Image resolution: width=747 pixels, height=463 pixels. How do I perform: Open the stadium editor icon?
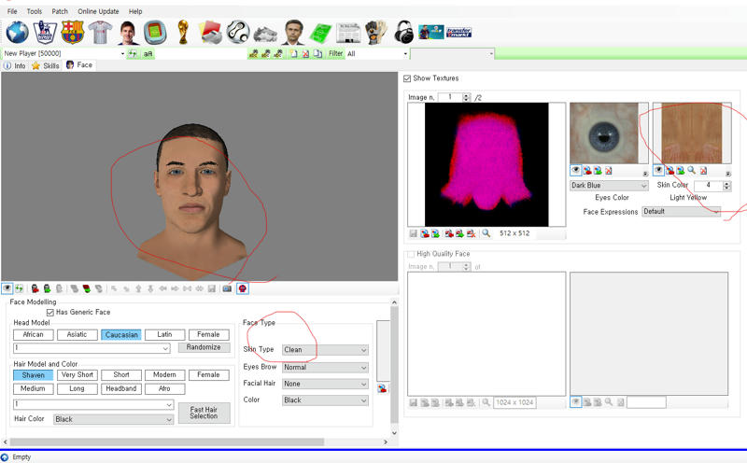(x=155, y=33)
